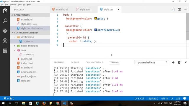This screenshot has height=106, width=189.
Task: Open Windows Store from the taskbar
Action: click(30, 103)
